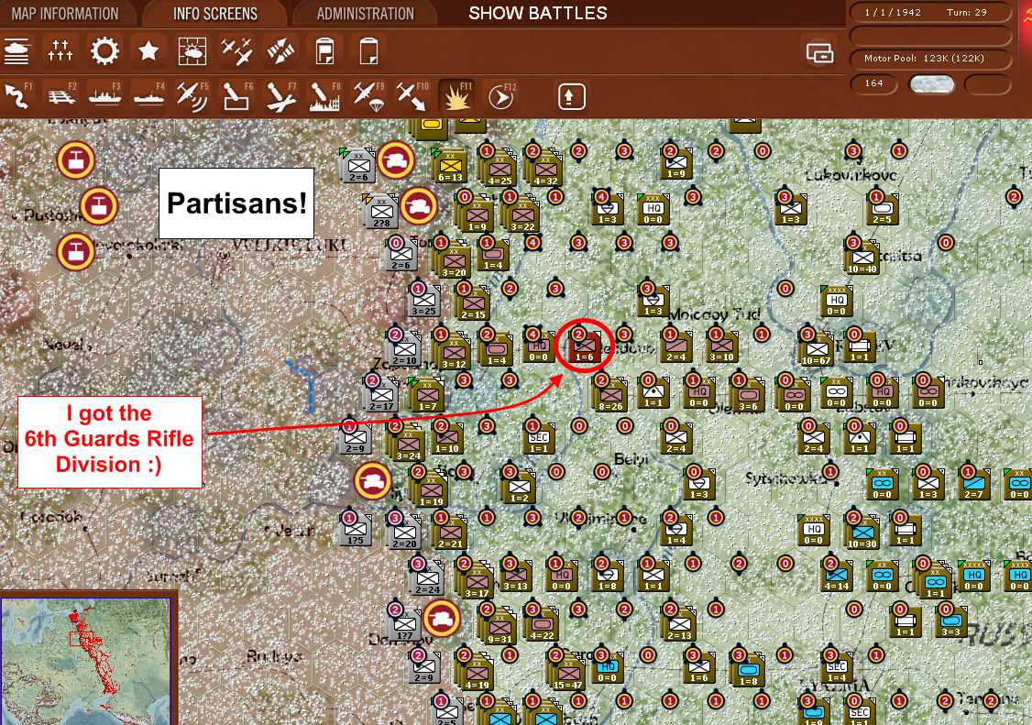Open the victory star screen
1032x725 pixels.
click(148, 51)
